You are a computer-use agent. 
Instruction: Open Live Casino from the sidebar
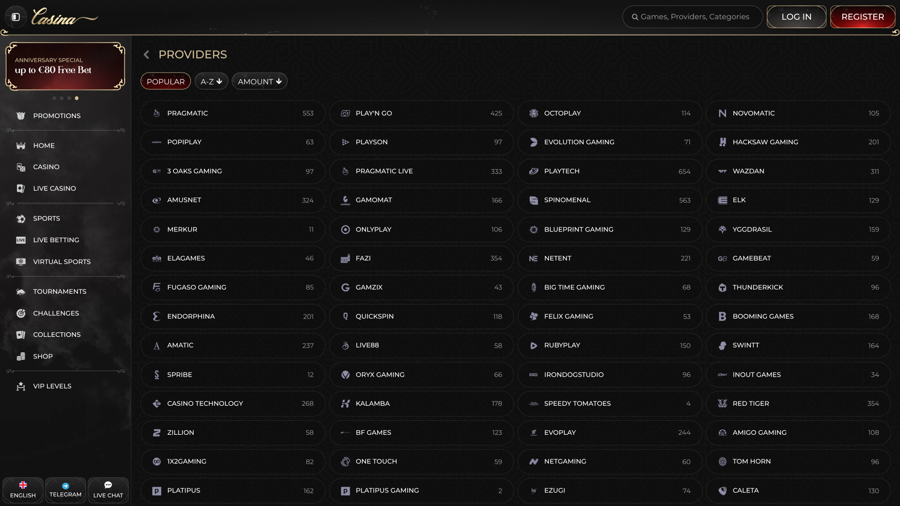pyautogui.click(x=54, y=188)
